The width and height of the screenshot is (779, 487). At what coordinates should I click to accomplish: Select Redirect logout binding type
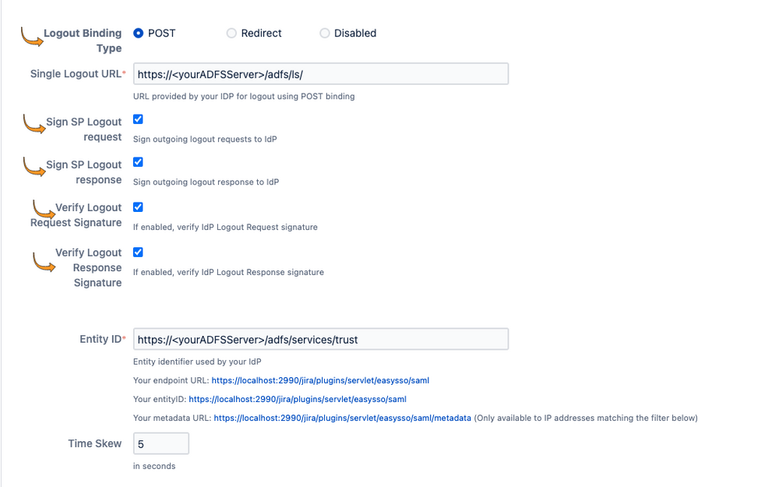coord(231,34)
